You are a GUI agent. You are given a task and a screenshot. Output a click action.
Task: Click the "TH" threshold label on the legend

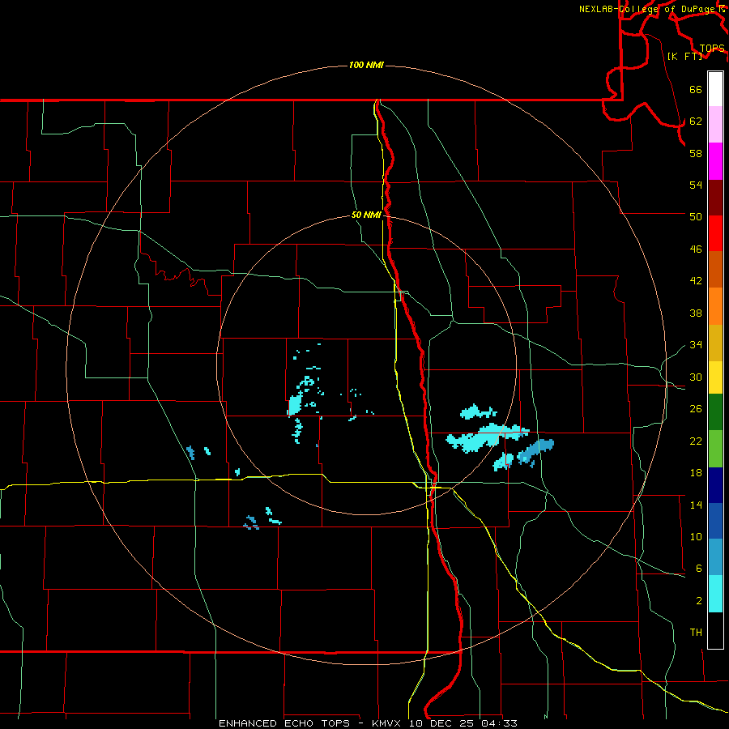(696, 632)
